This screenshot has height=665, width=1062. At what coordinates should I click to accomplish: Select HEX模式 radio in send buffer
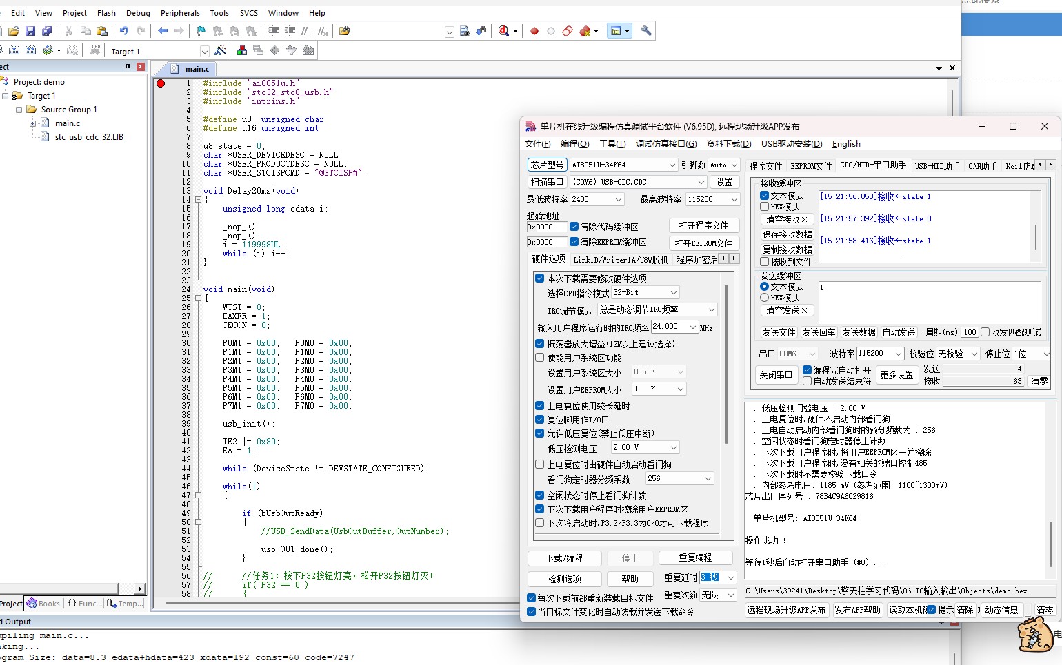pyautogui.click(x=764, y=298)
